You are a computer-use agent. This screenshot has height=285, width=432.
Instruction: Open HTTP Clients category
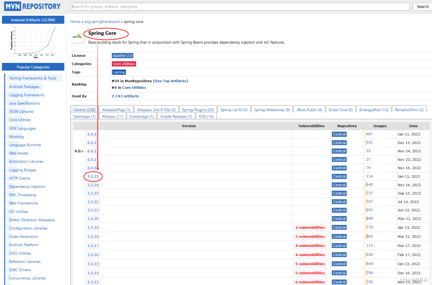pyautogui.click(x=20, y=178)
